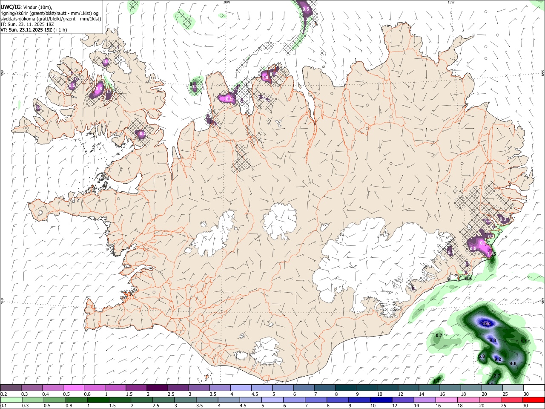Click the lavender 4–4.5 snow legend swatch

point(241,388)
